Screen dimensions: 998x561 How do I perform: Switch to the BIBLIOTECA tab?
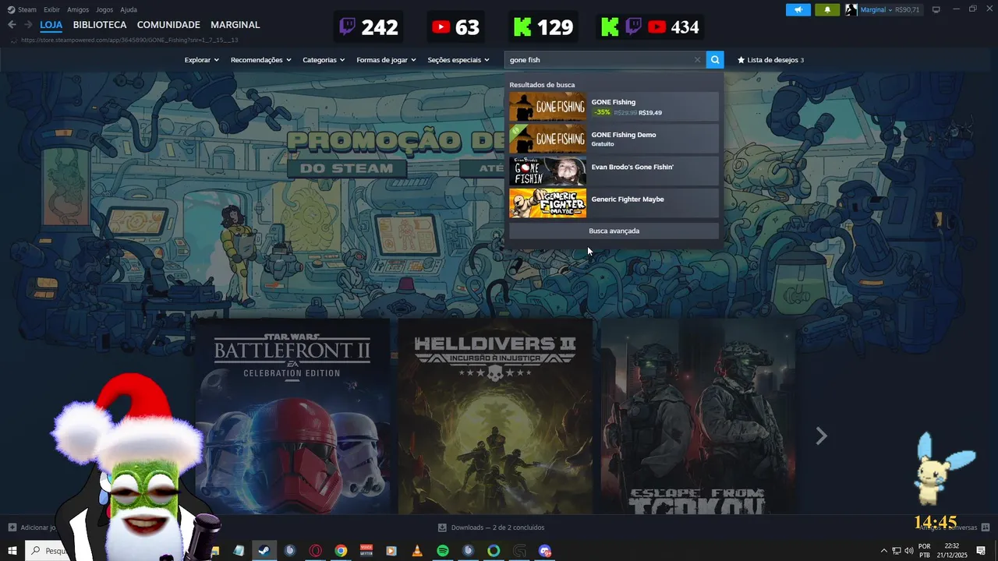[100, 25]
